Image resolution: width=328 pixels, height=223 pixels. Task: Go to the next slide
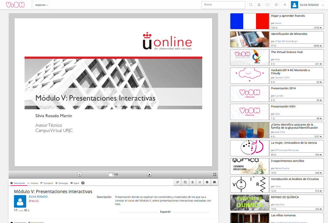click(x=149, y=174)
